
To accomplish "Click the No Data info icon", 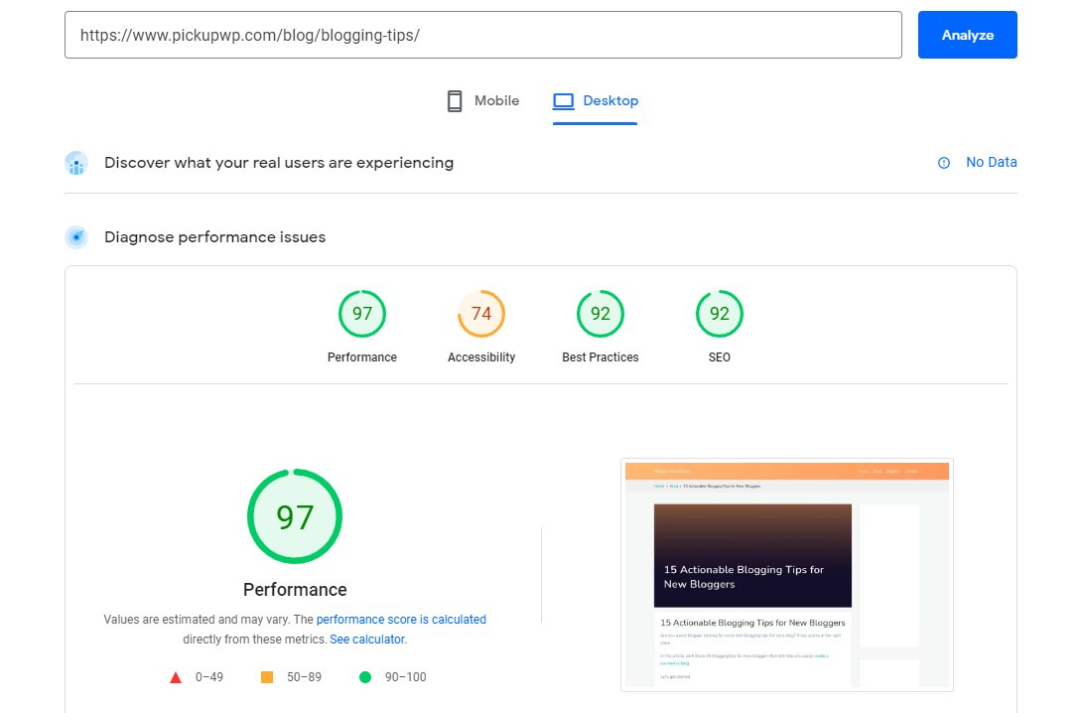I will tap(944, 163).
